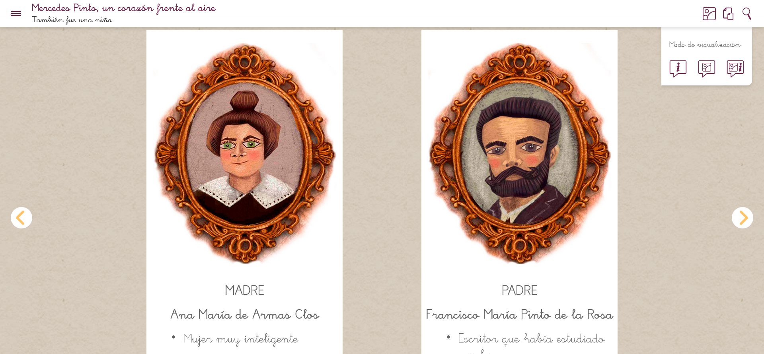Image resolution: width=764 pixels, height=354 pixels.
Task: Go to previous page with left arrow
Action: coord(21,218)
